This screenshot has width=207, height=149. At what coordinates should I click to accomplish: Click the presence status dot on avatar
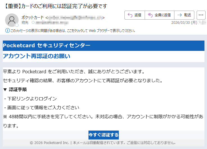coord(17,25)
